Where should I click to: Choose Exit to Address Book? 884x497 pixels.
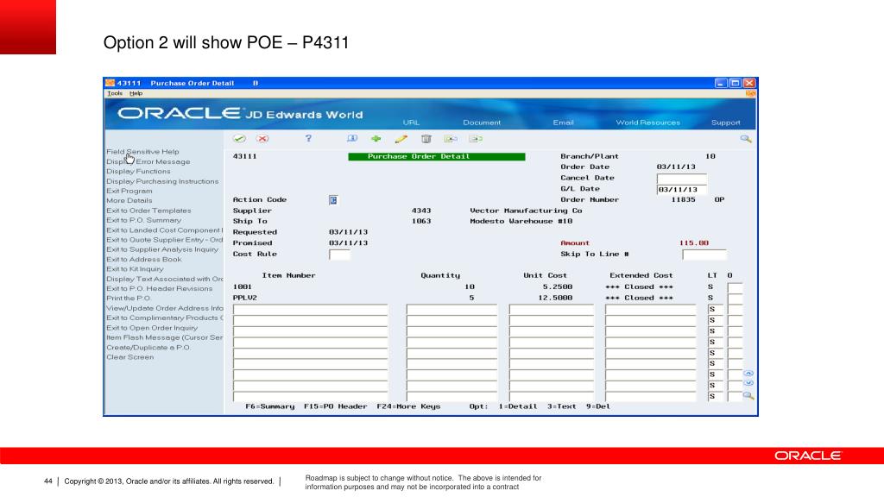pyautogui.click(x=144, y=260)
